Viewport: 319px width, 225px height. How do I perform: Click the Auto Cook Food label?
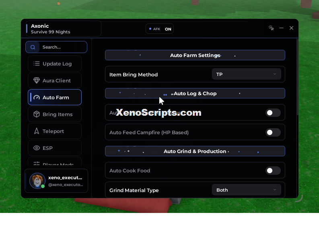130,171
